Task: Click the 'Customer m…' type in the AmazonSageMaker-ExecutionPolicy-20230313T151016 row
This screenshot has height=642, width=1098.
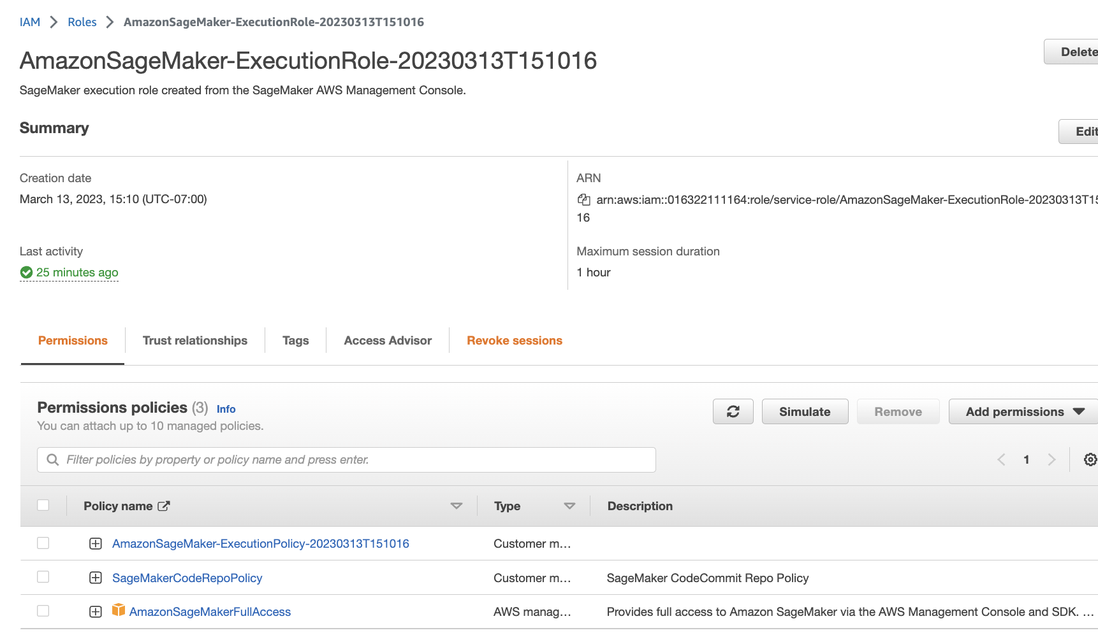Action: [532, 543]
